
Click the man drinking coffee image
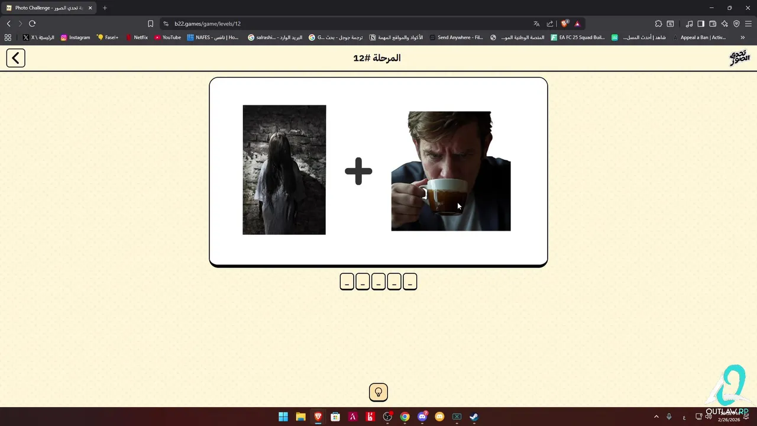click(451, 171)
